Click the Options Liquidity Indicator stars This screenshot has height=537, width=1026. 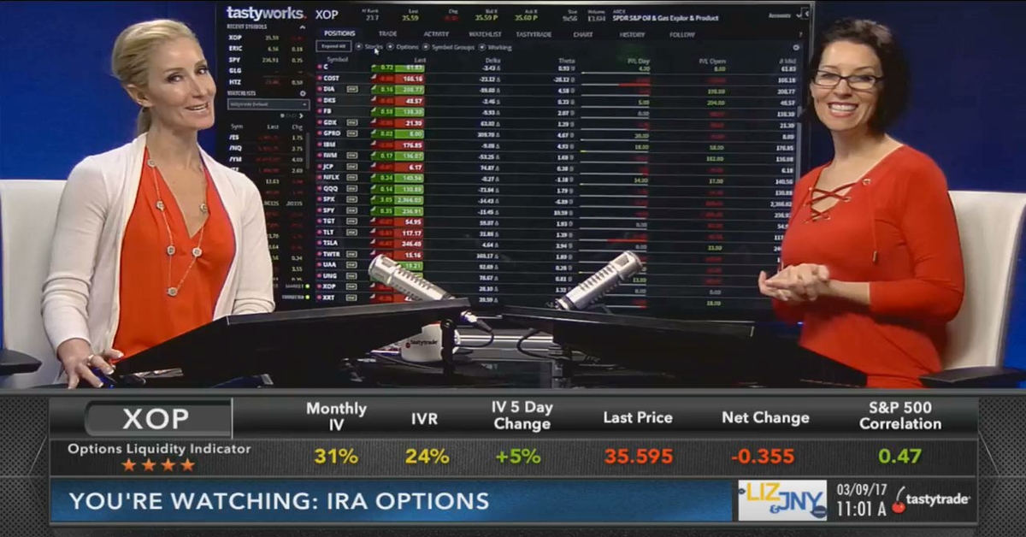click(158, 462)
